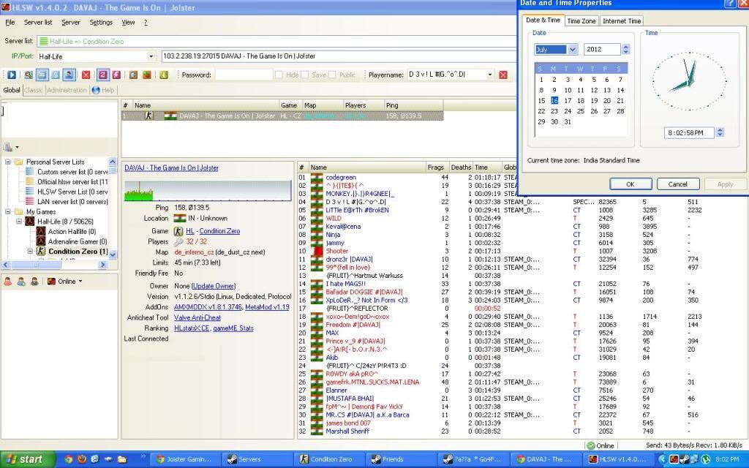Open the month dropdown showing July
The height and width of the screenshot is (468, 749).
(x=573, y=49)
